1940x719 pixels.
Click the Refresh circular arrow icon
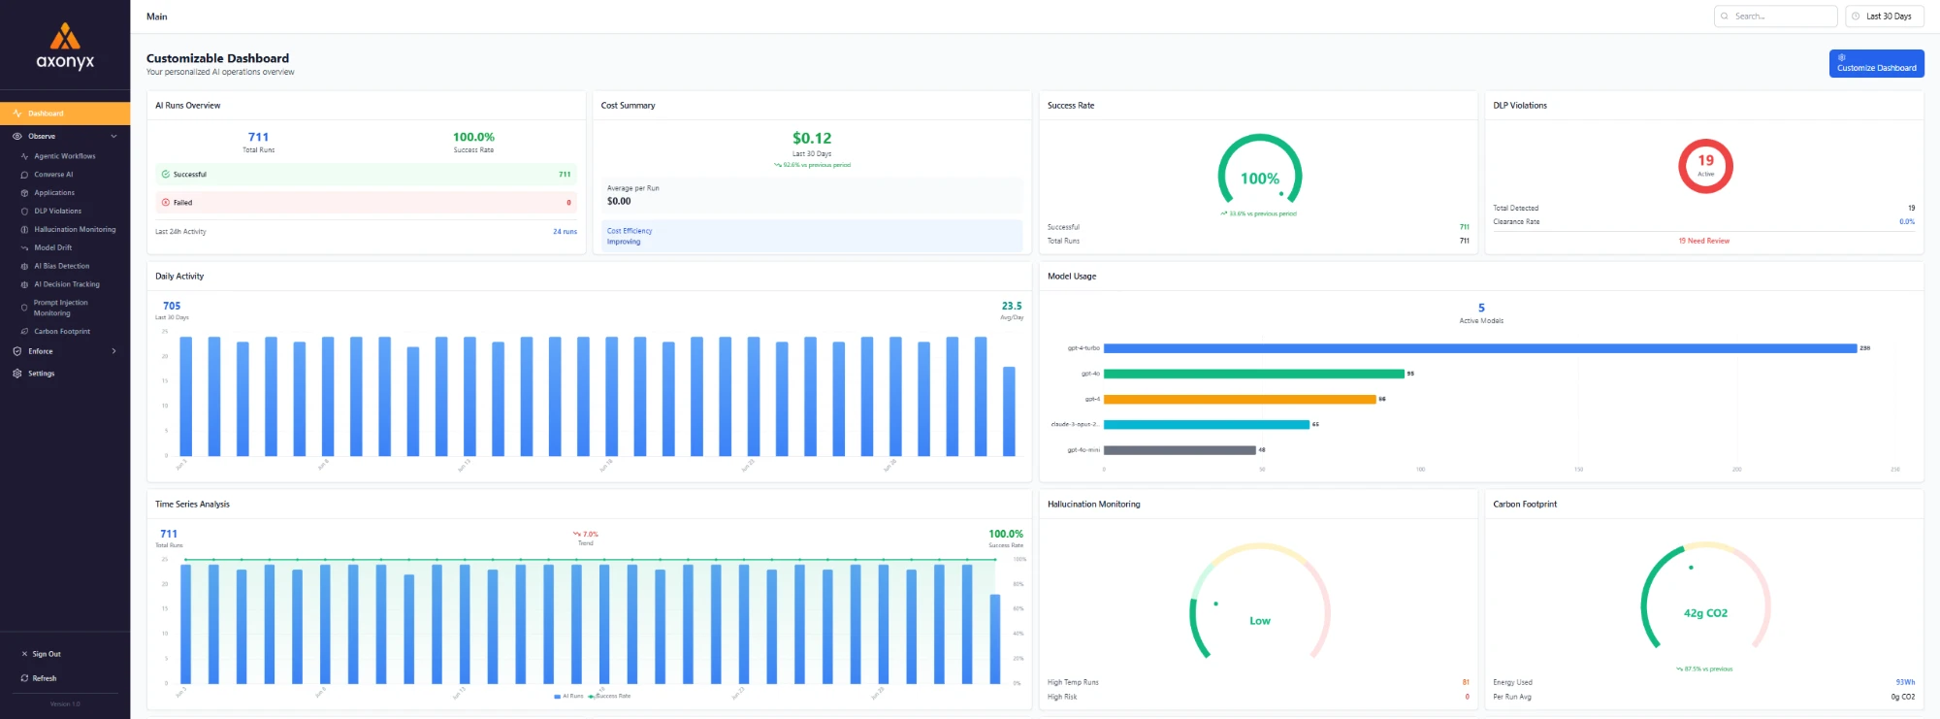(x=24, y=678)
